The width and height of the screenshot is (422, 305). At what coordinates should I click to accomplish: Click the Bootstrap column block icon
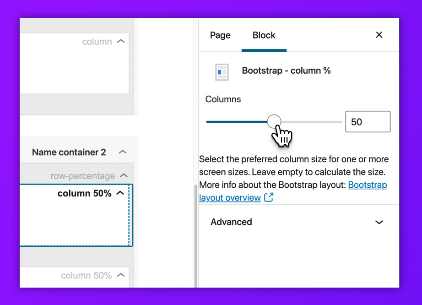(222, 72)
